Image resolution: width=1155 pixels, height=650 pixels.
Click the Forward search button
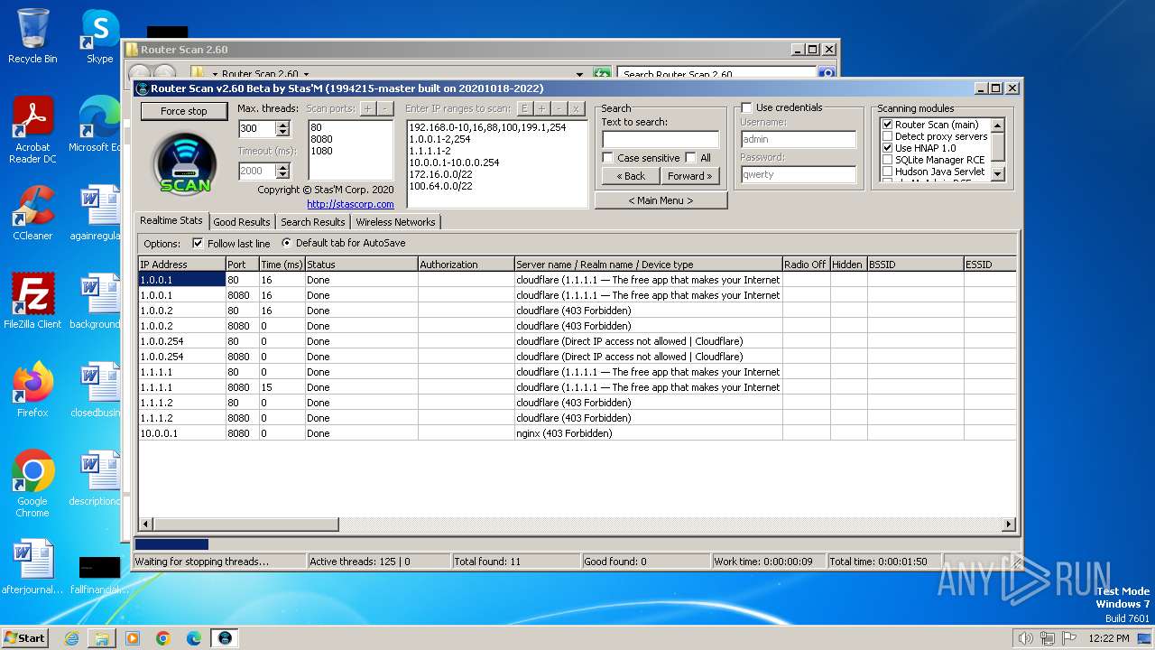690,176
